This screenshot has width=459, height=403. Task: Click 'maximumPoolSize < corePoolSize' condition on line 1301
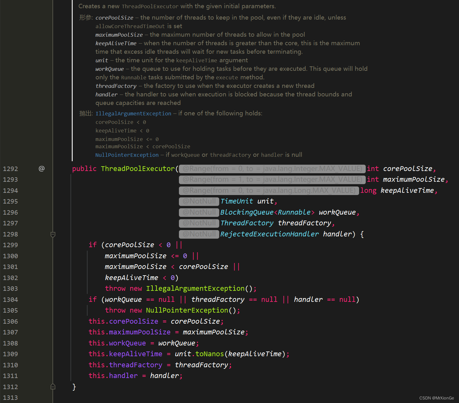(x=167, y=267)
